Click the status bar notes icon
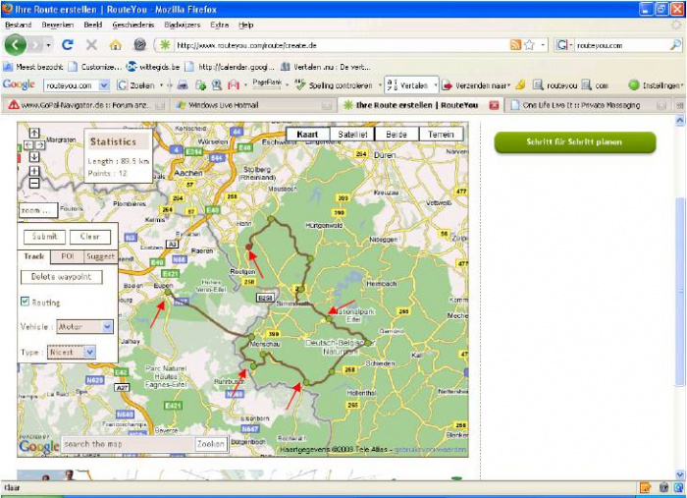Image resolution: width=687 pixels, height=498 pixels. point(645,487)
